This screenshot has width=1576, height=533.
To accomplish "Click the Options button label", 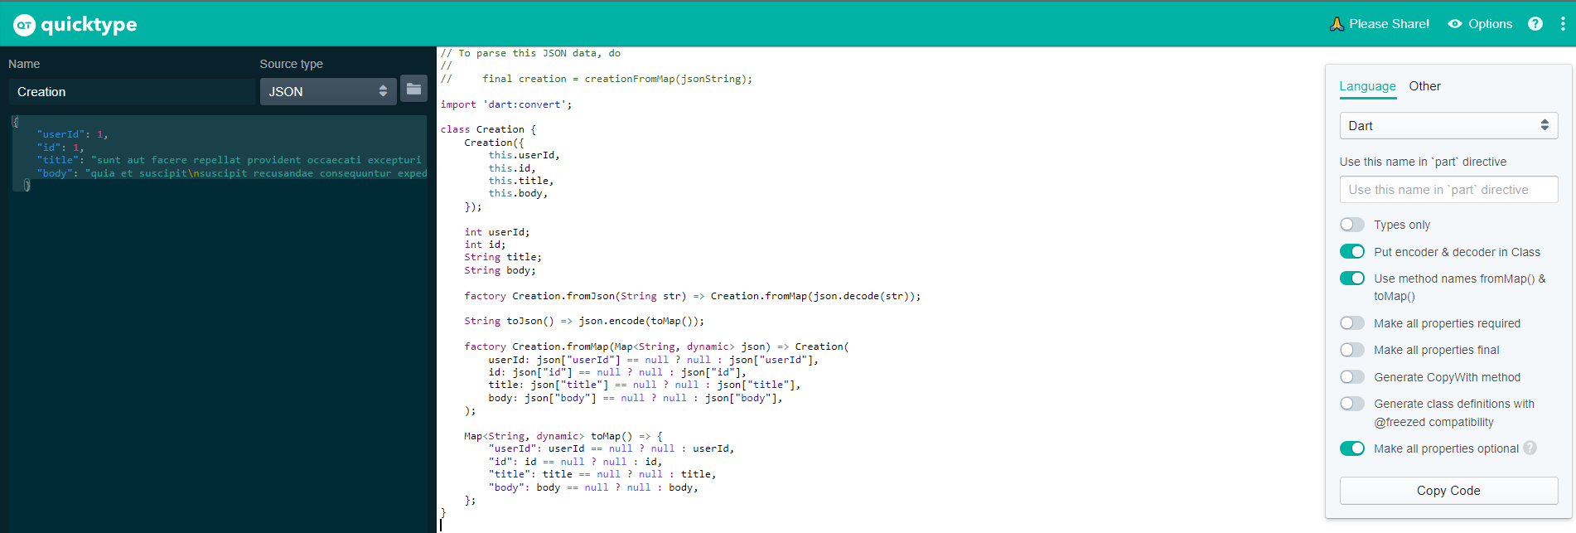I will click(x=1490, y=24).
